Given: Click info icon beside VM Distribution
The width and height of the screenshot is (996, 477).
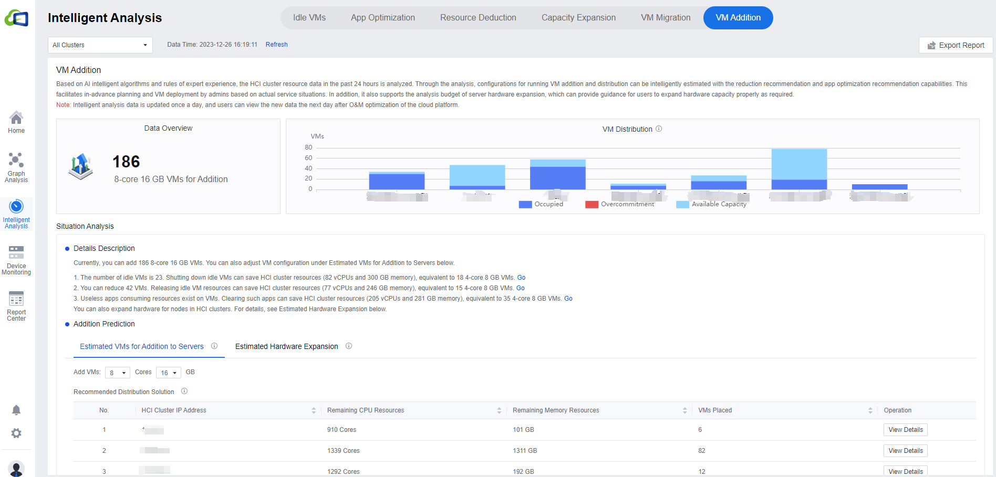Looking at the screenshot, I should (659, 129).
